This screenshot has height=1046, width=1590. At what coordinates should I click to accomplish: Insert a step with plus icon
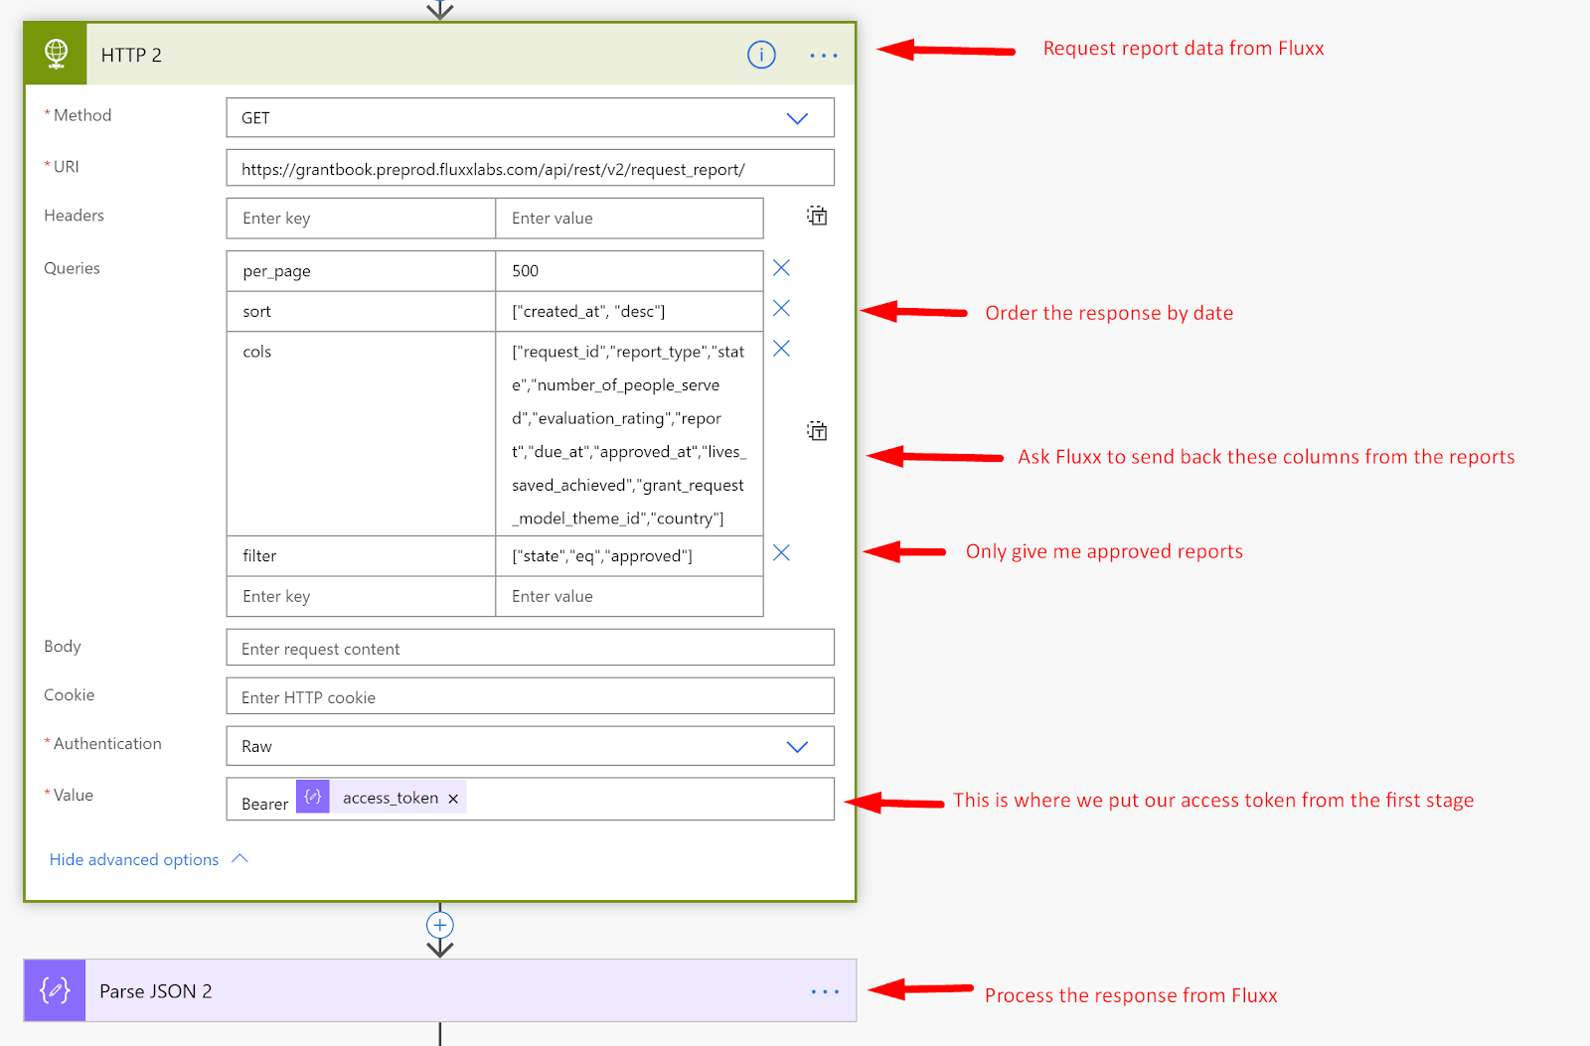[440, 925]
